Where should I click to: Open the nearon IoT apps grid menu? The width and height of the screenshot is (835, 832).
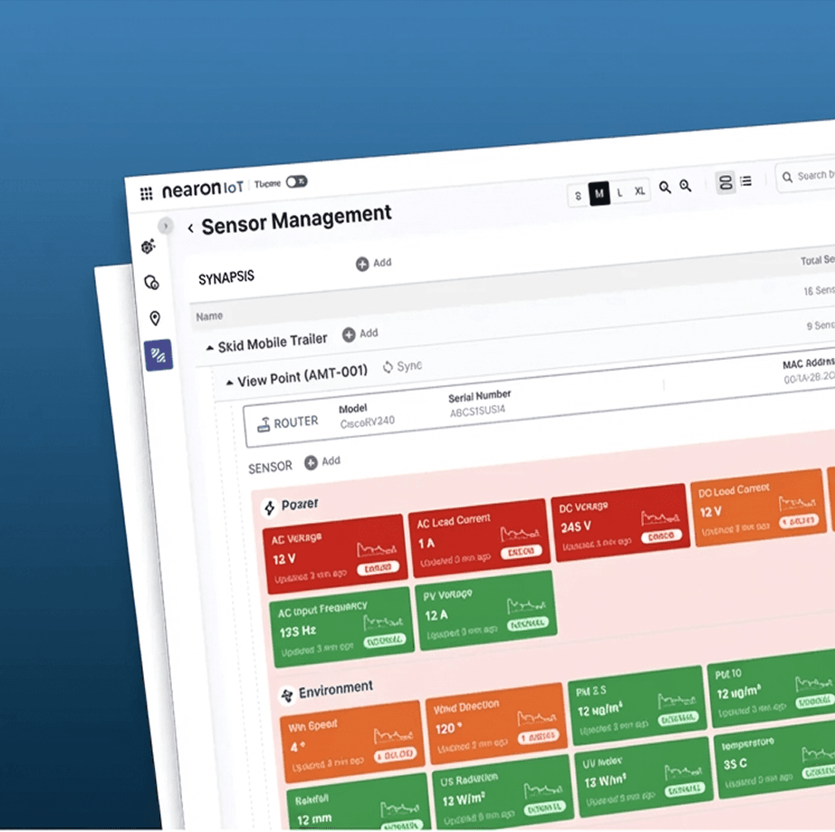tap(146, 193)
